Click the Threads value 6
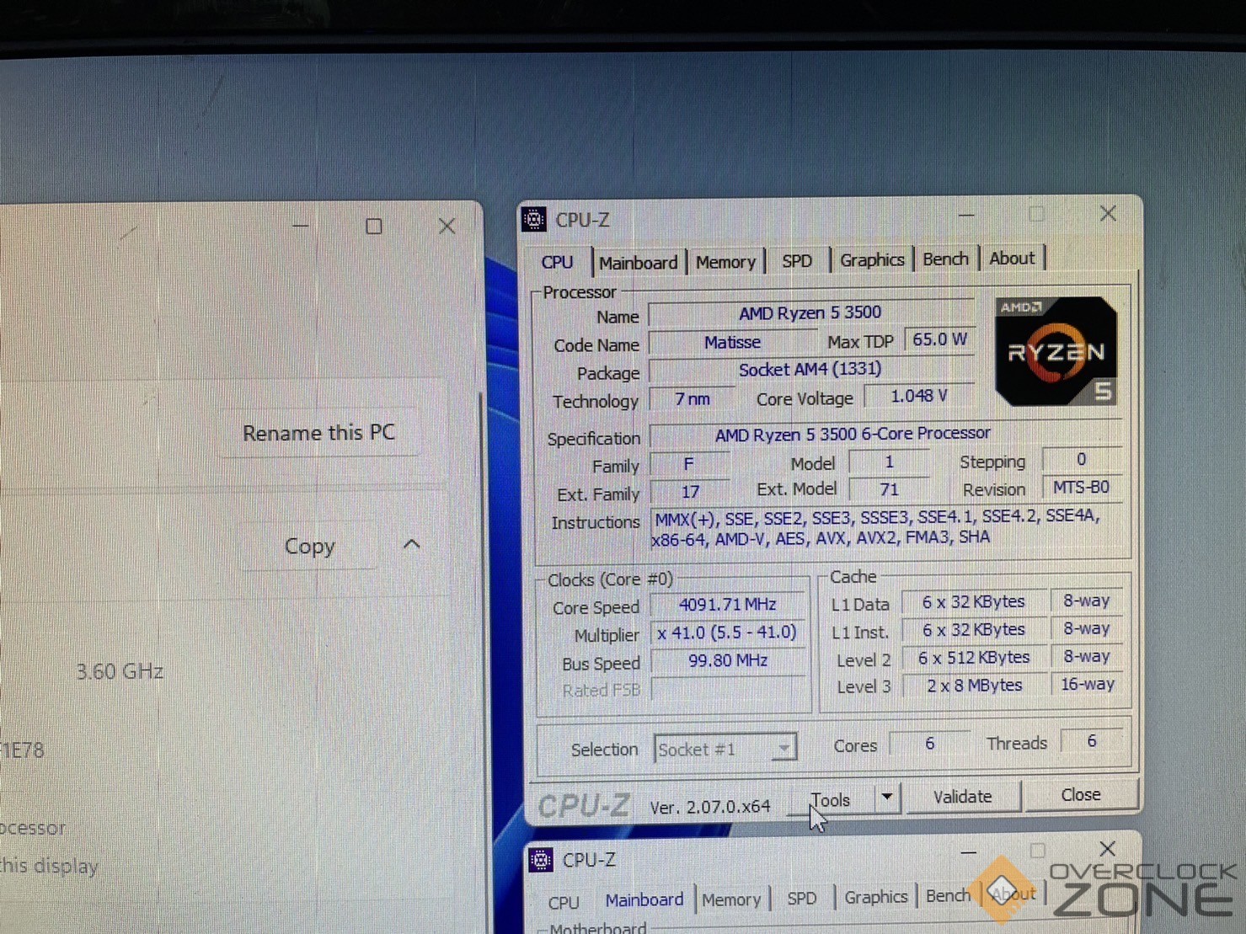Image resolution: width=1246 pixels, height=934 pixels. (1091, 741)
